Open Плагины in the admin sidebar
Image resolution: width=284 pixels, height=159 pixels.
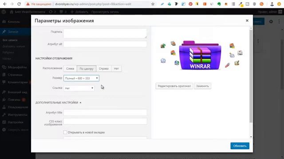click(14, 99)
